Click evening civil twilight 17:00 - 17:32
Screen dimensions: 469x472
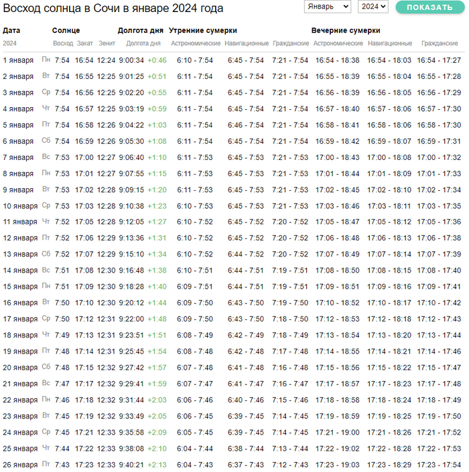pyautogui.click(x=439, y=157)
